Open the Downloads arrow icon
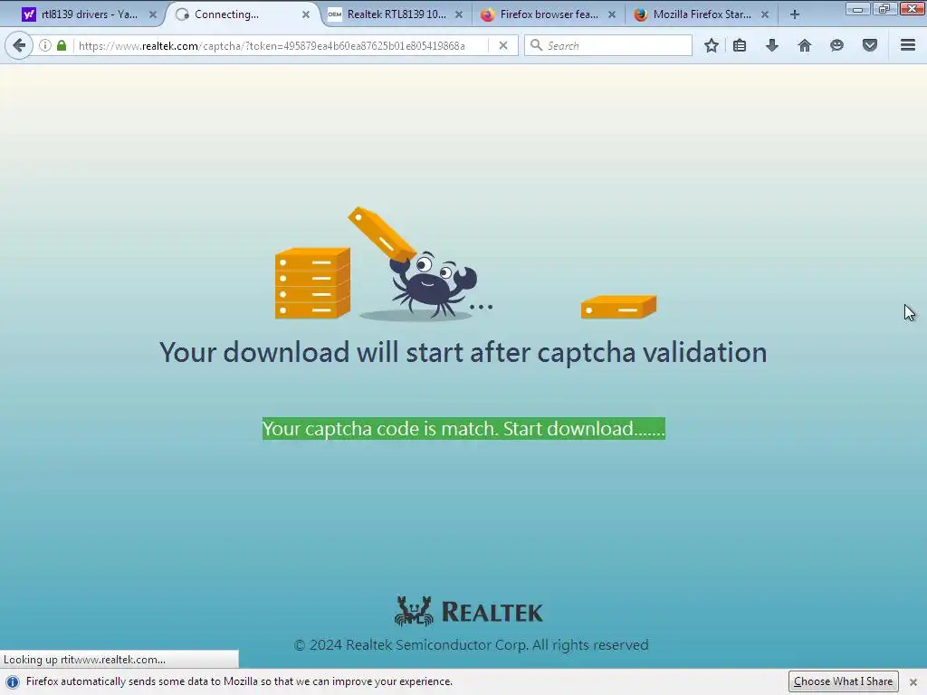 point(772,45)
